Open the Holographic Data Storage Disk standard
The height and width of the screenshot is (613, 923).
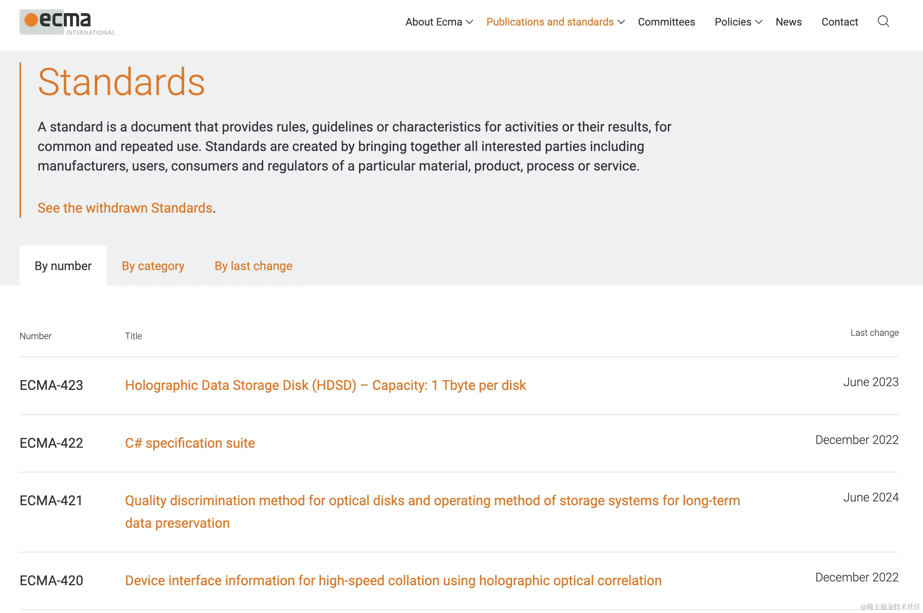coord(325,385)
